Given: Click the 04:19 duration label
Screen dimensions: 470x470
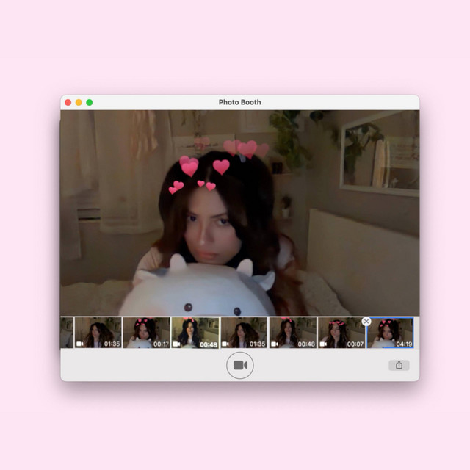Looking at the screenshot, I should click(x=404, y=344).
